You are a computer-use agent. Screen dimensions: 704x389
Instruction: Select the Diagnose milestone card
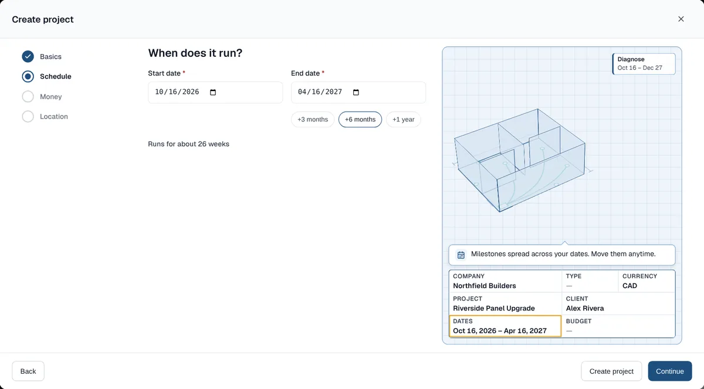[644, 63]
